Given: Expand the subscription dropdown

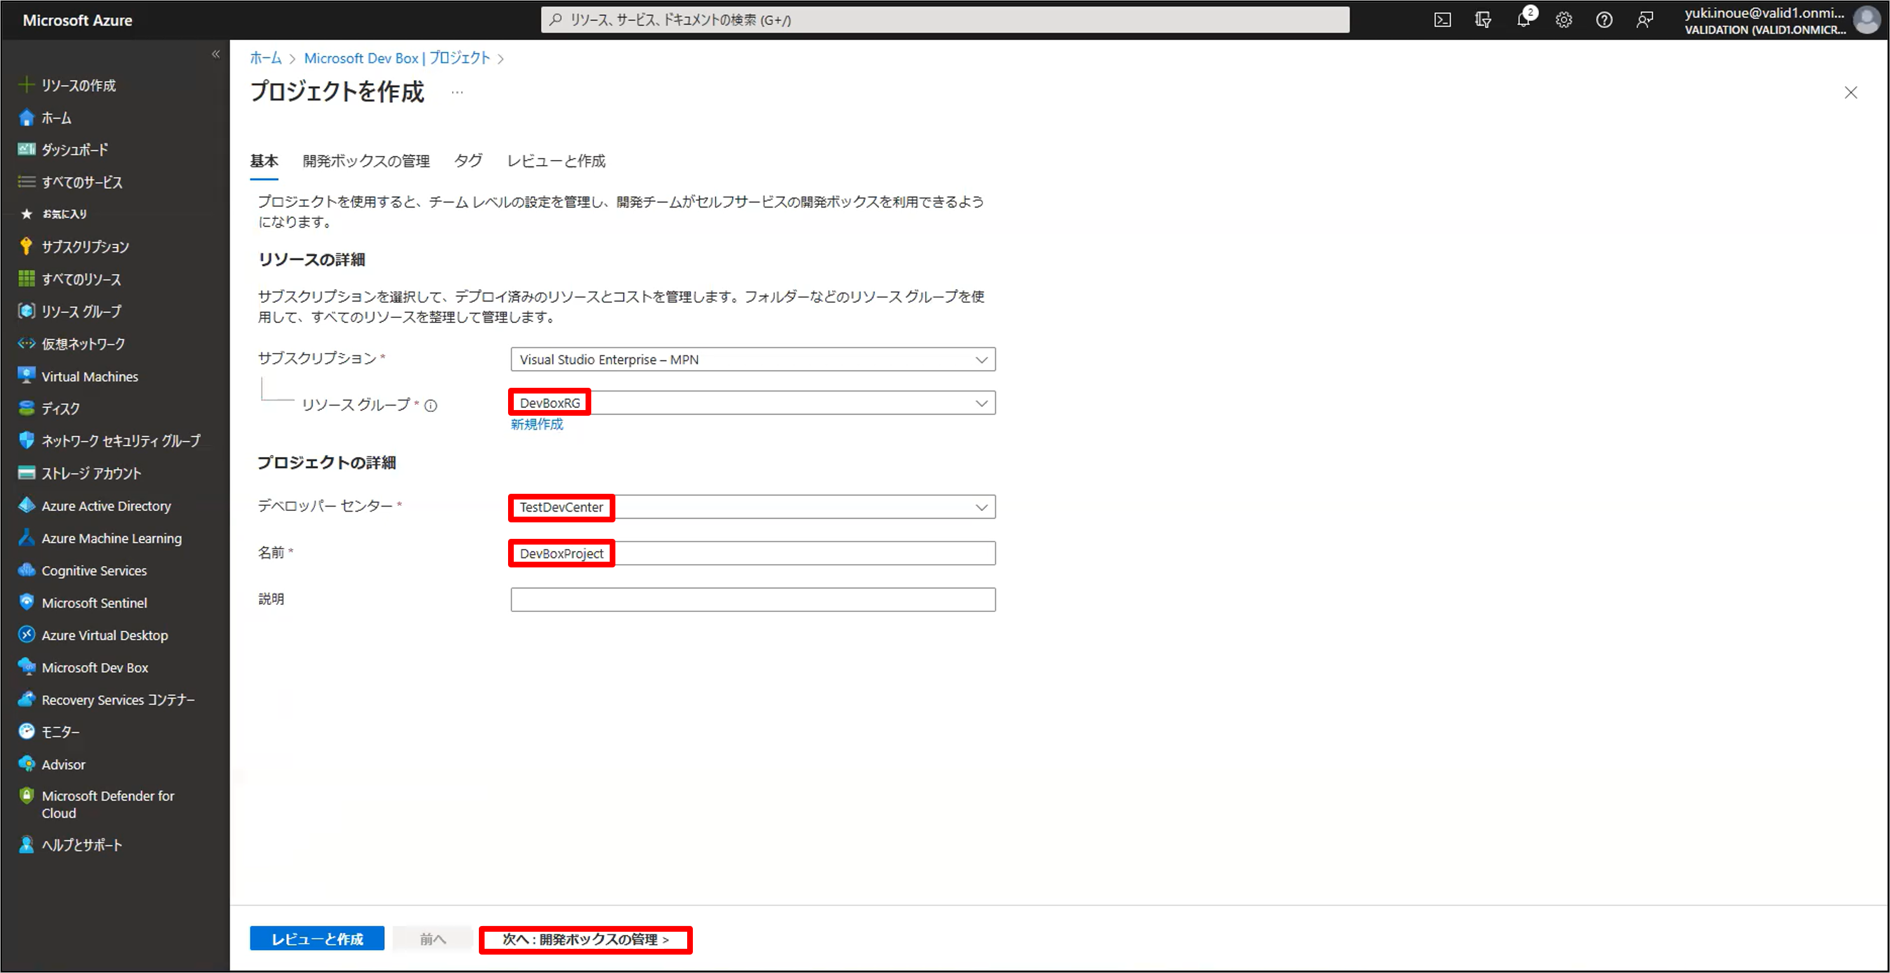Looking at the screenshot, I should pyautogui.click(x=981, y=359).
